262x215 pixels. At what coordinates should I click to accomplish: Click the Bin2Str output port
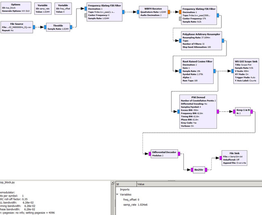[x=206, y=170]
